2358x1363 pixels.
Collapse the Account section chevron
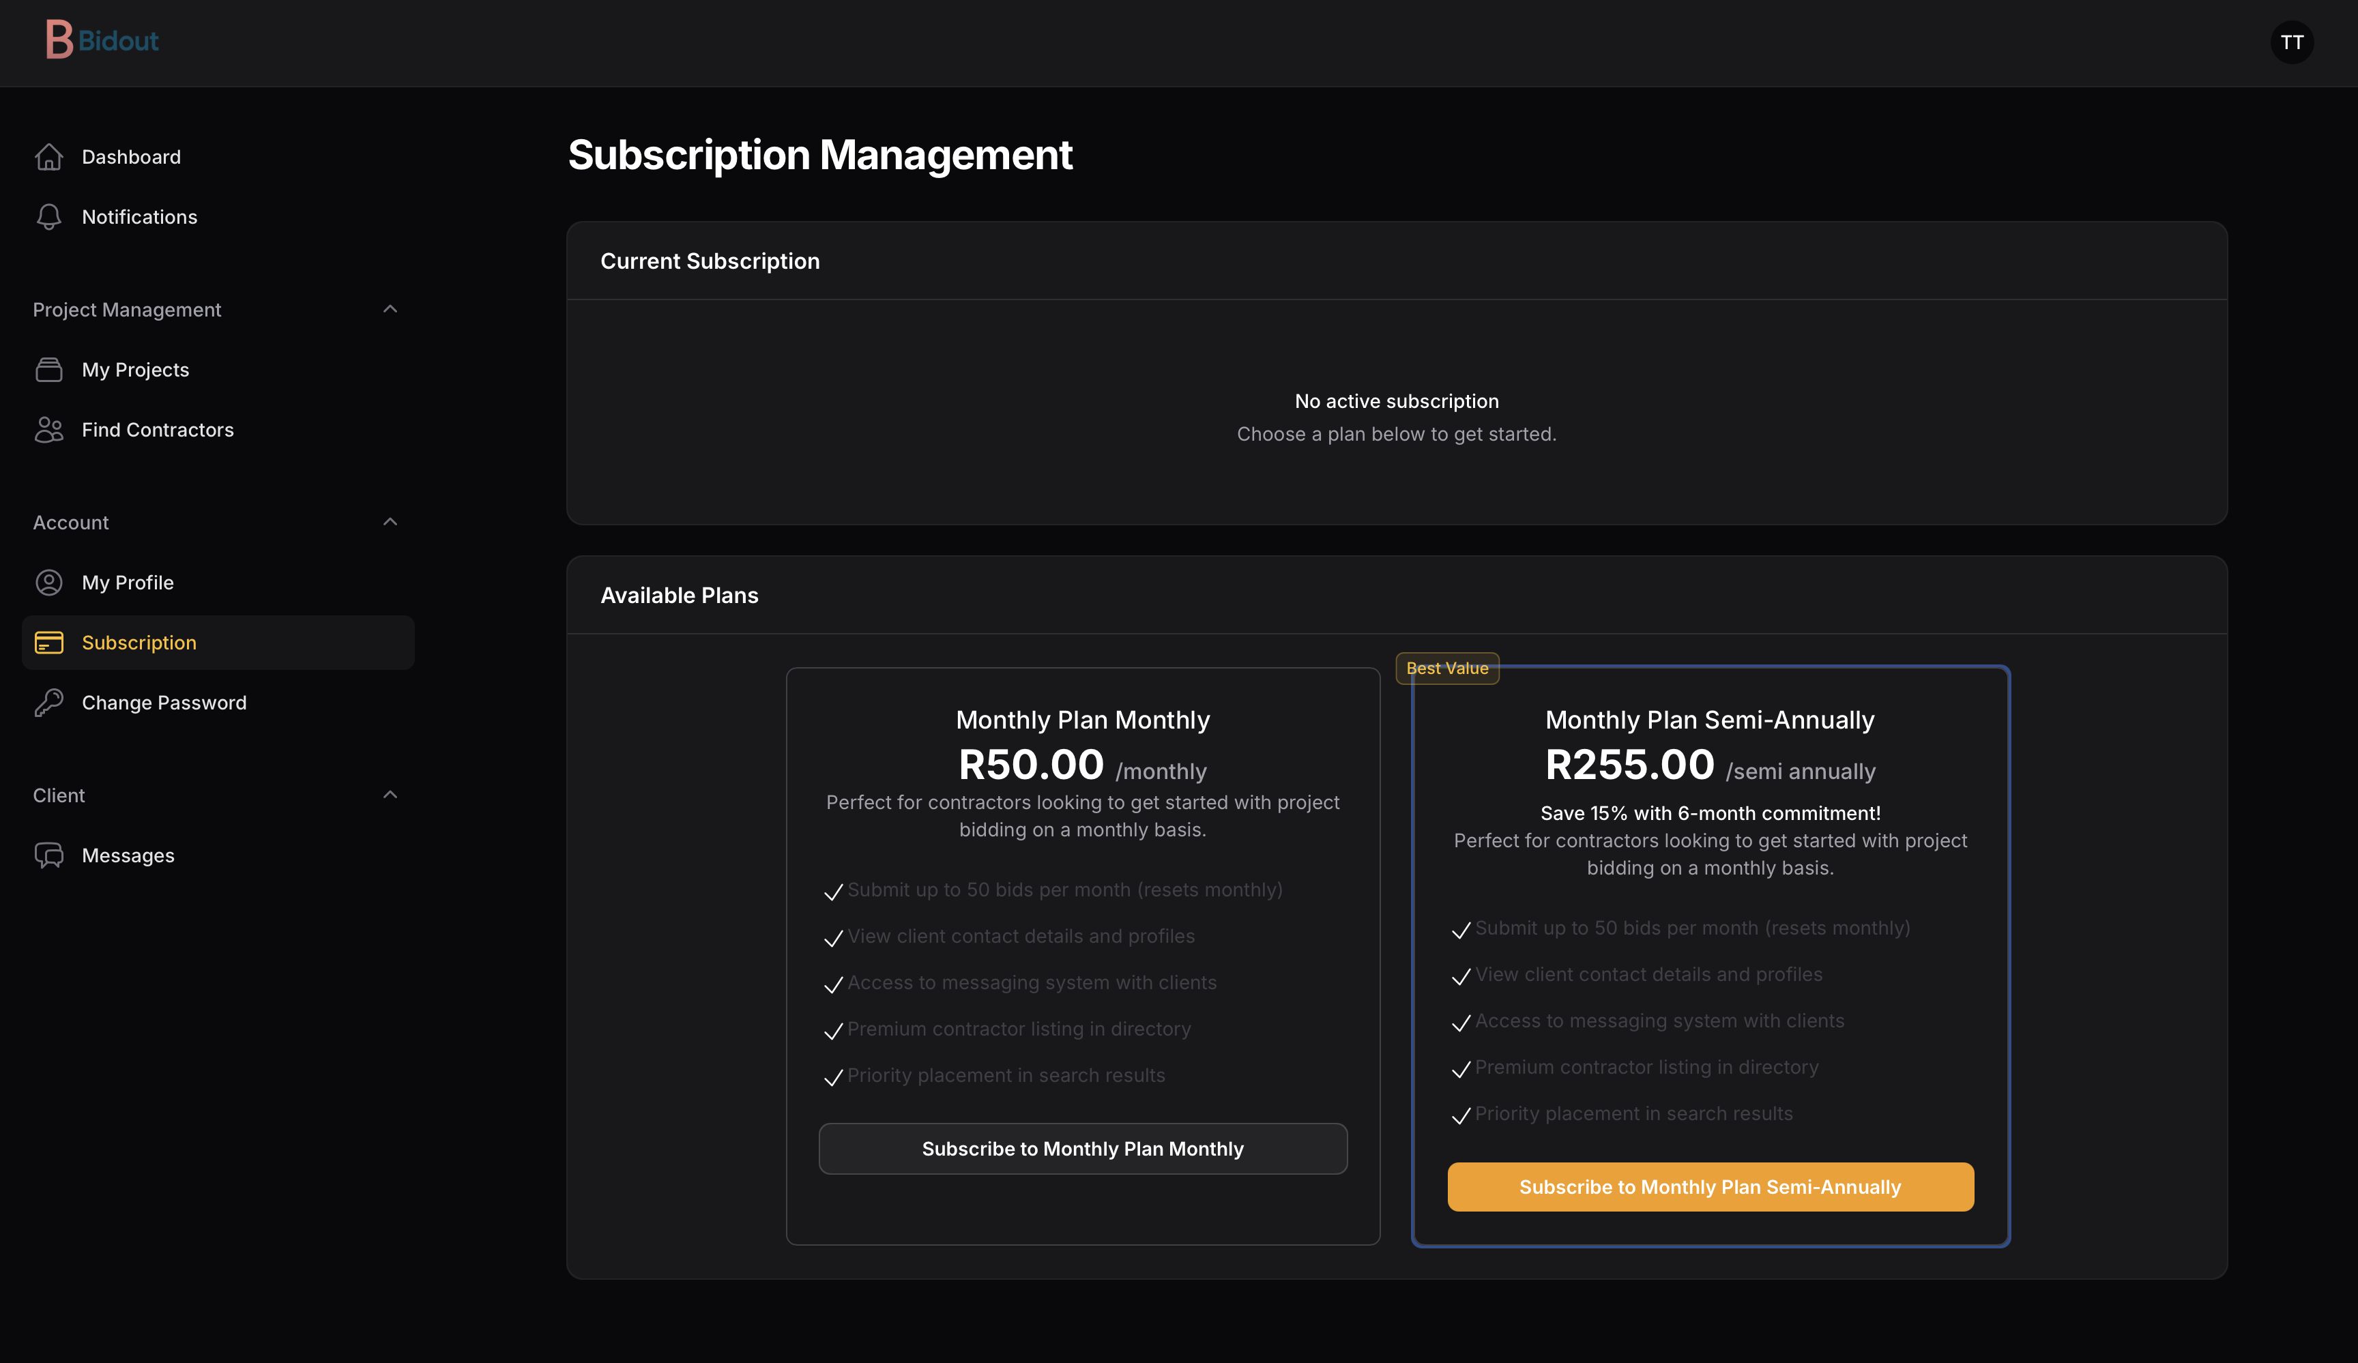(390, 522)
